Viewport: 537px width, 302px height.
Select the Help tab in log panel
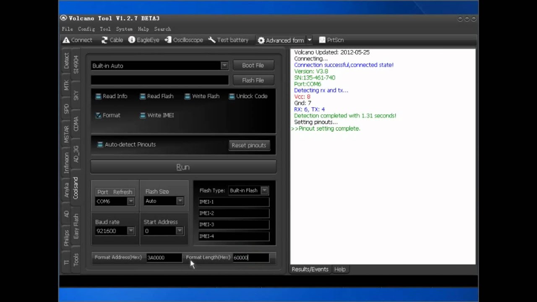tap(340, 269)
